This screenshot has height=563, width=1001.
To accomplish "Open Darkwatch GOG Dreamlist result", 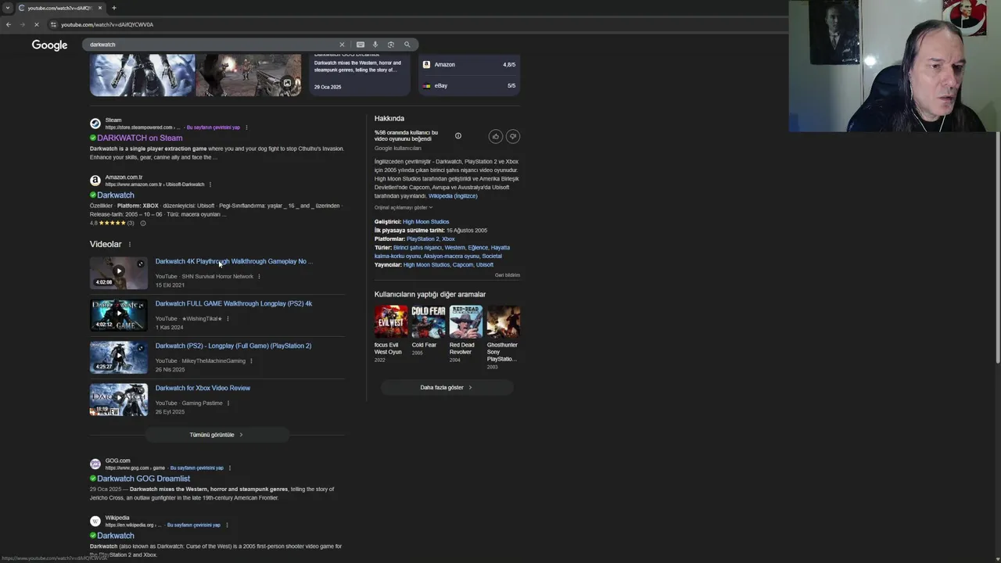I will tap(143, 479).
